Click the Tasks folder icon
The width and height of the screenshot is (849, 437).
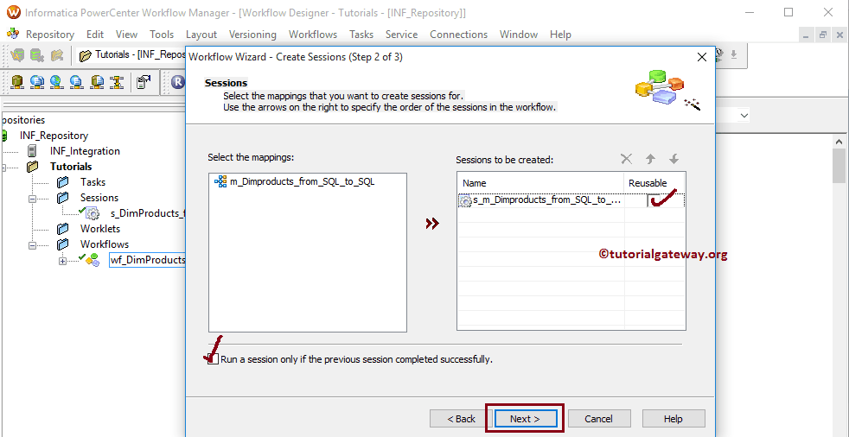pos(63,182)
